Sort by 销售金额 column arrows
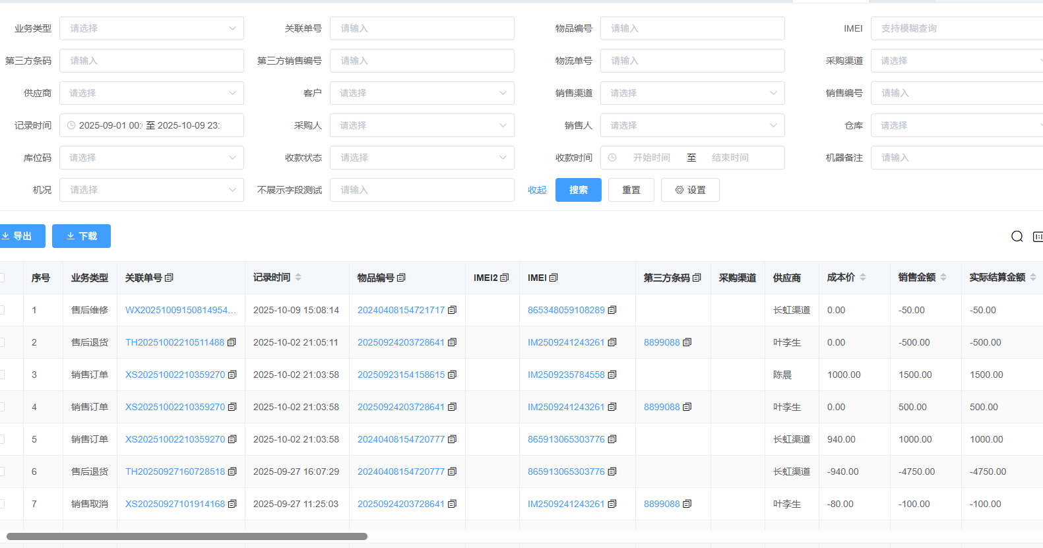 tap(943, 278)
